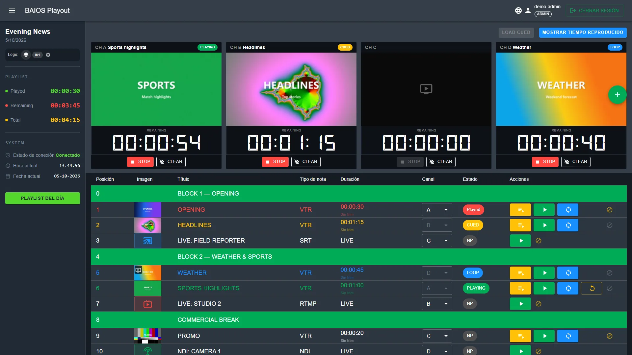
Task: Stop channel A Sports highlights
Action: 140,162
